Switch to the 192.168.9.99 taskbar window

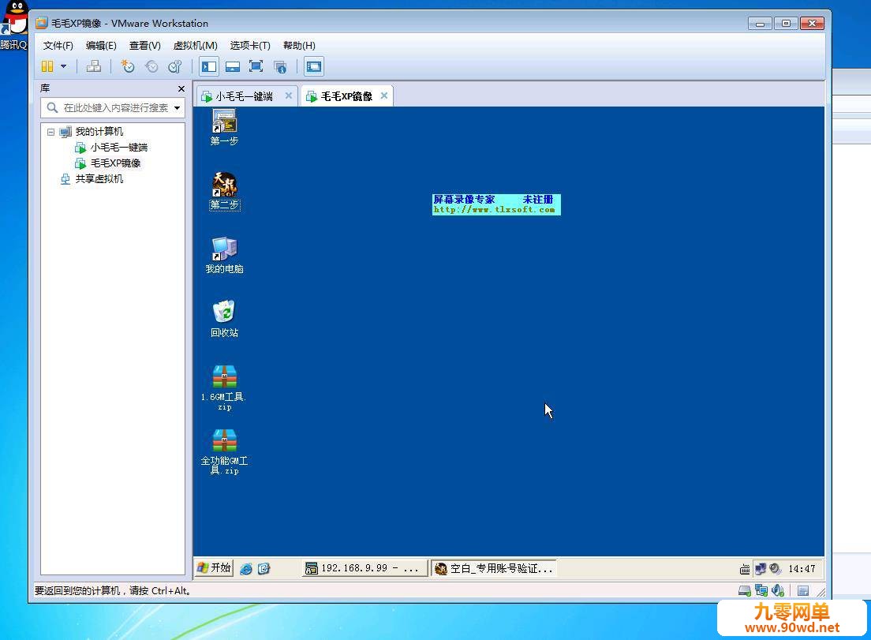coord(365,568)
